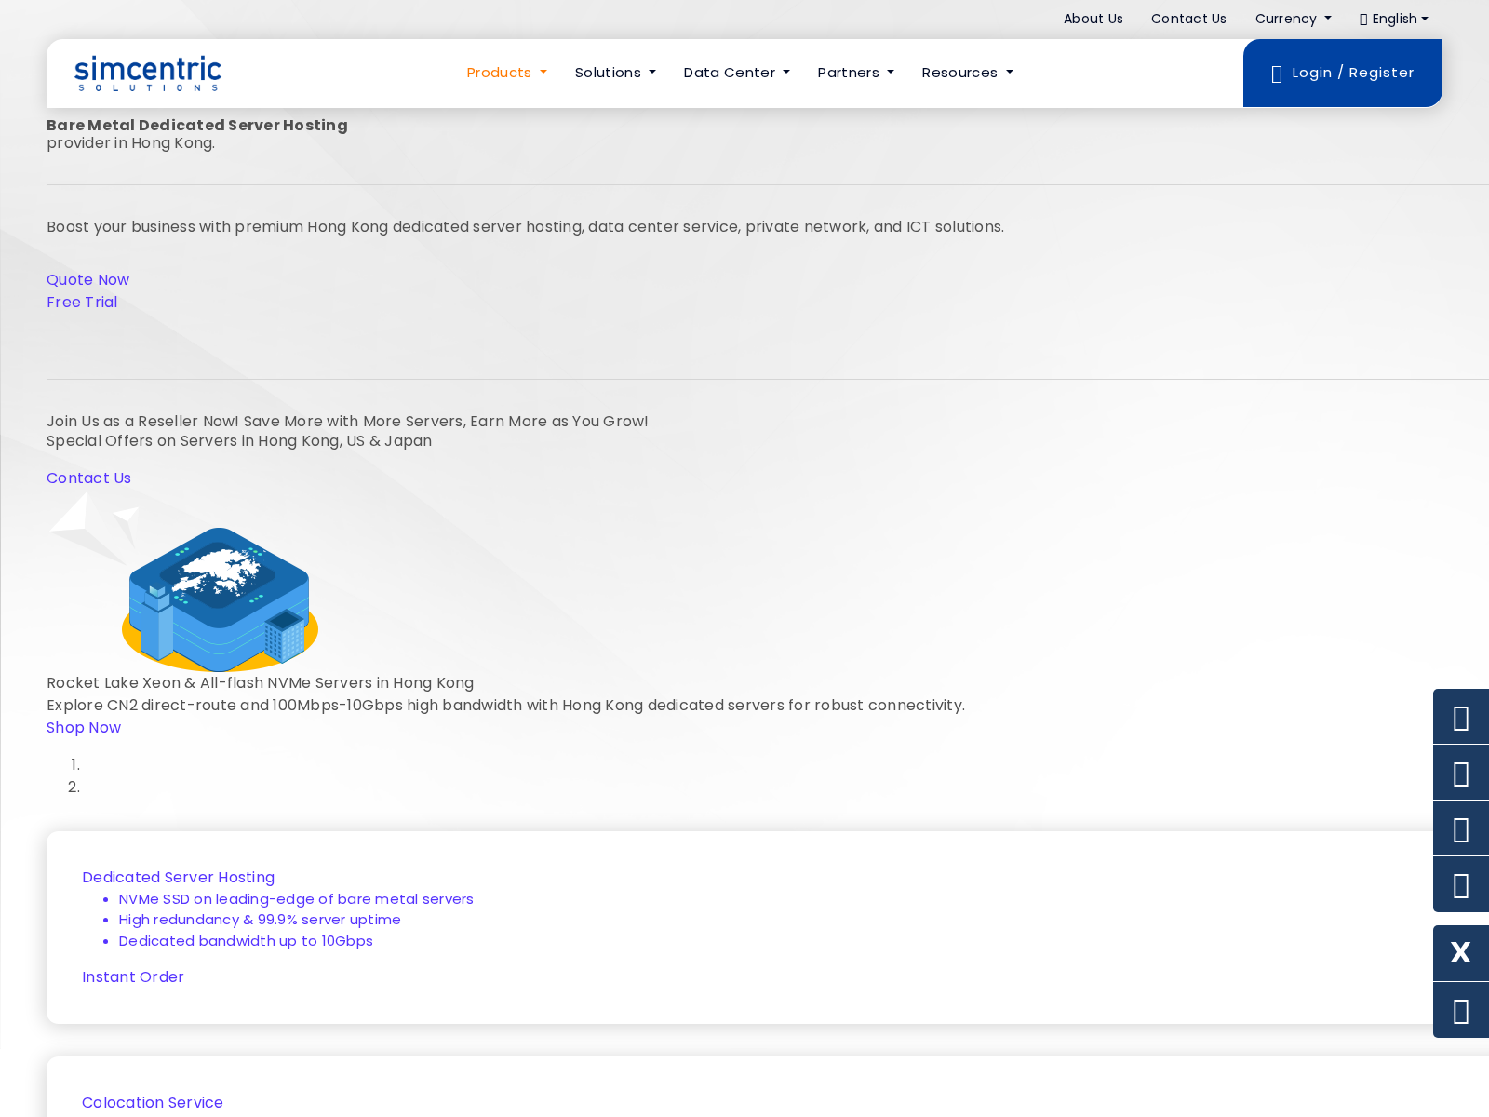Click Shop Now under the NVMe servers banner
The width and height of the screenshot is (1489, 1117).
pyautogui.click(x=84, y=728)
